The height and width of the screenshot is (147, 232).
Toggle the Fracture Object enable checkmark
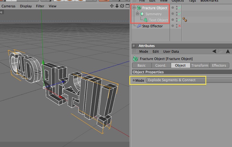coord(180,8)
